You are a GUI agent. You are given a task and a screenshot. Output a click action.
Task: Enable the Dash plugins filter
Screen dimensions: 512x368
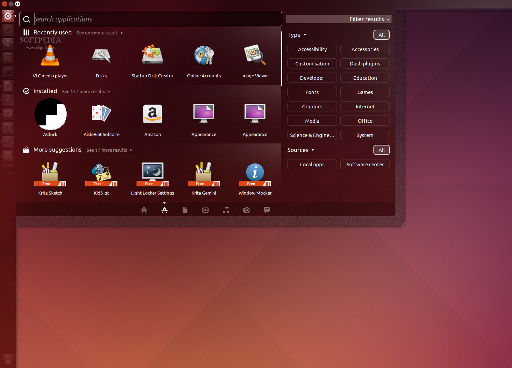[x=365, y=63]
